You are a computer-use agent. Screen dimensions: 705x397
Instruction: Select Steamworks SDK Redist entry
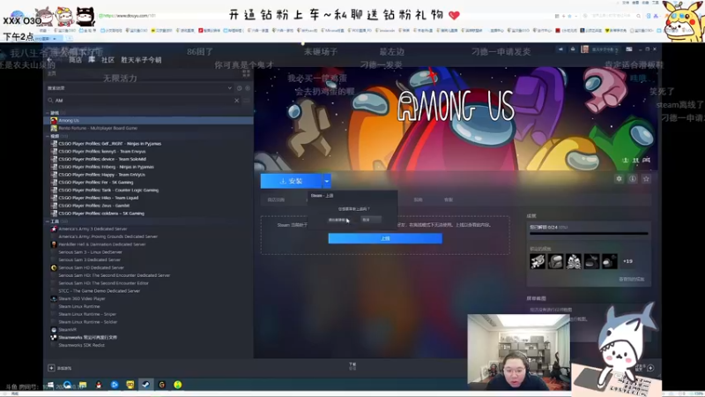tap(148, 345)
